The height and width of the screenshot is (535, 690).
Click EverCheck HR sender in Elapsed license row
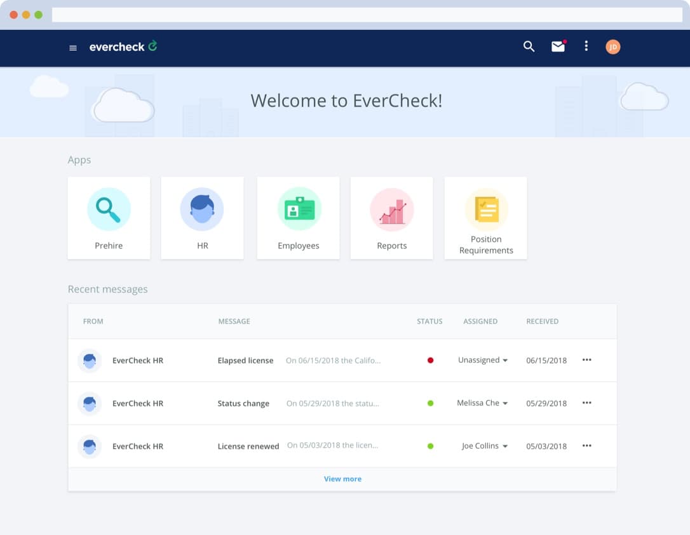[x=138, y=360]
